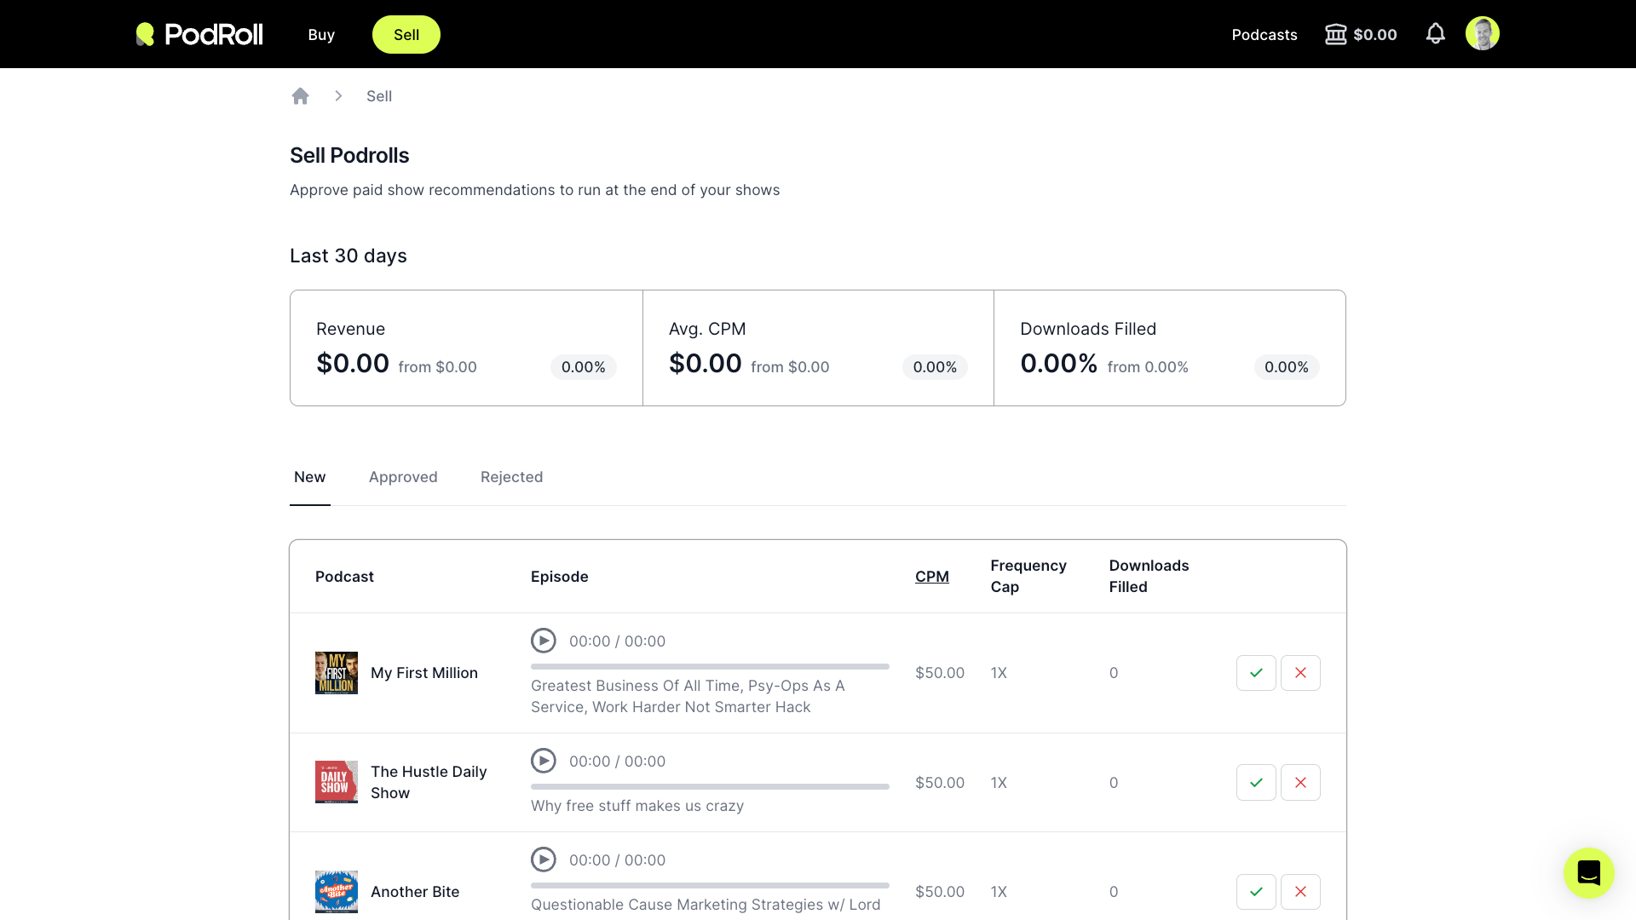
Task: Select the New tab
Action: [x=310, y=477]
